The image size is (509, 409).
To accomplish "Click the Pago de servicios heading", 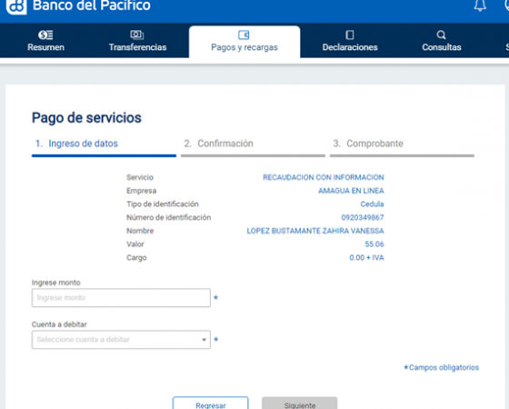I will click(86, 117).
